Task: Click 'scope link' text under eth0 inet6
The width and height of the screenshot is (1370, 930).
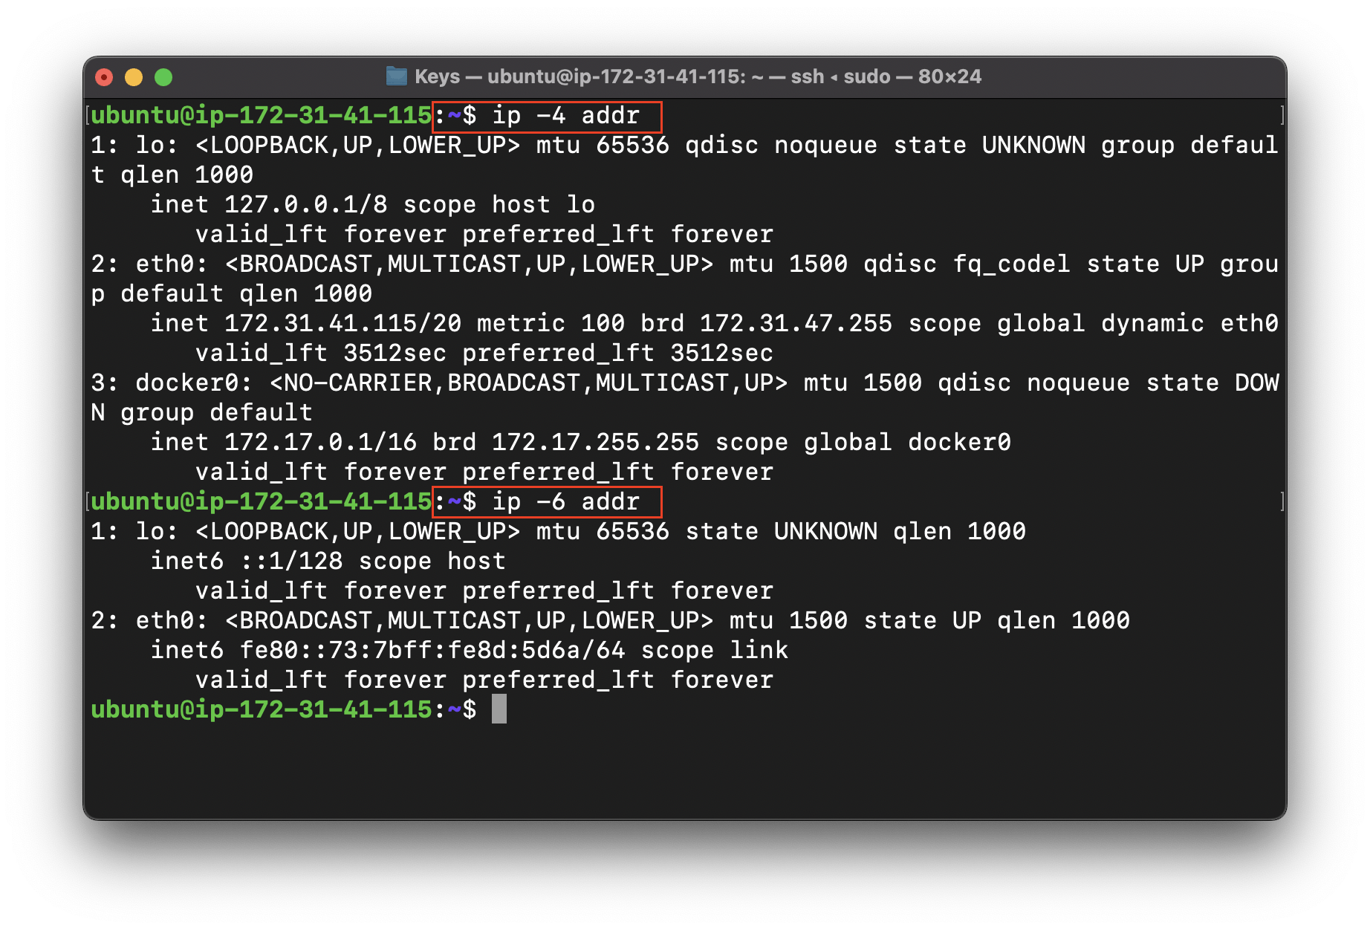Action: click(714, 651)
